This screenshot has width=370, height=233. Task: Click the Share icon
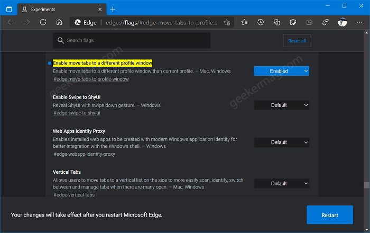click(x=309, y=22)
